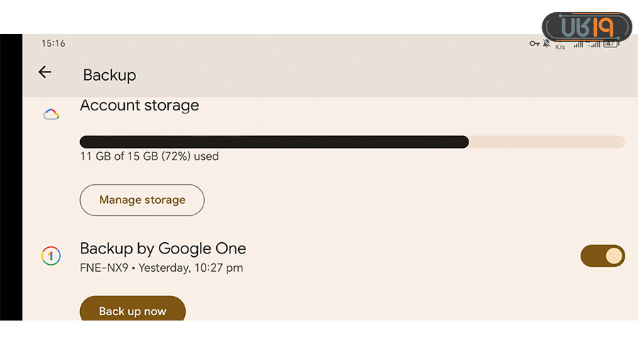Click the account storage usage bar

click(352, 142)
